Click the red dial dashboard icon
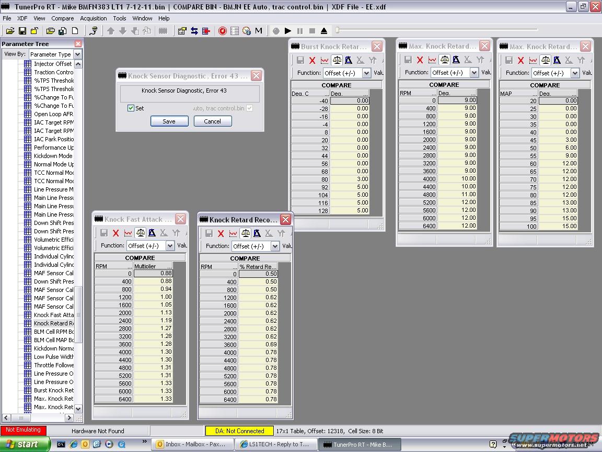Screen dimensions: 602x452 tap(222, 31)
